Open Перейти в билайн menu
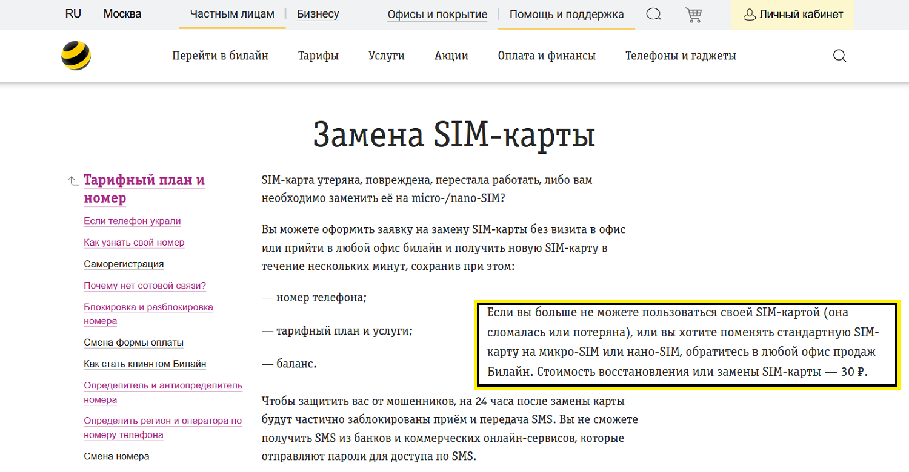 point(220,56)
